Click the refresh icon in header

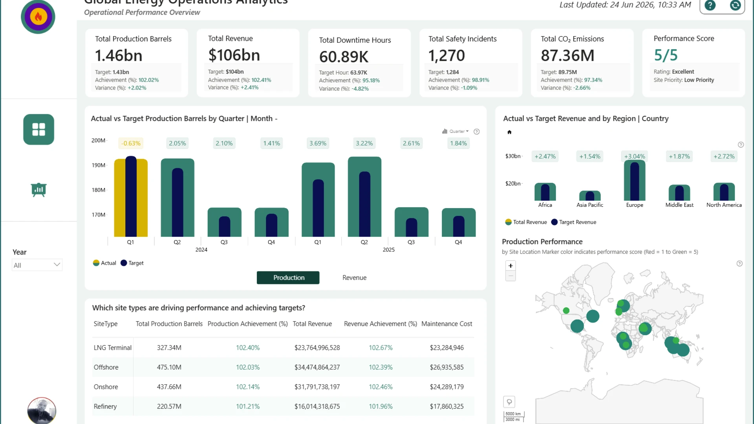point(735,5)
